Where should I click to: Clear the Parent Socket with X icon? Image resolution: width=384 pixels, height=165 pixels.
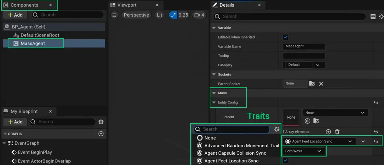tap(321, 84)
